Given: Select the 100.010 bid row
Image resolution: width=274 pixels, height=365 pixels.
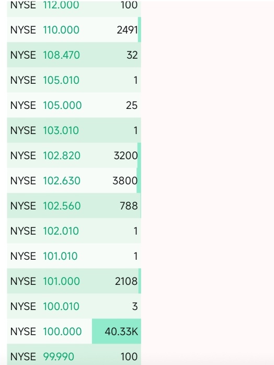Looking at the screenshot, I should [74, 306].
